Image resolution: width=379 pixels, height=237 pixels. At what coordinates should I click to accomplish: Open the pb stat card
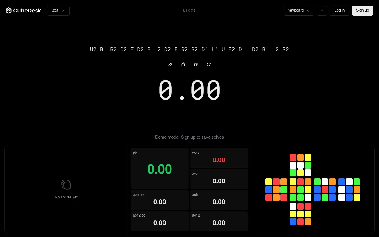[160, 169]
